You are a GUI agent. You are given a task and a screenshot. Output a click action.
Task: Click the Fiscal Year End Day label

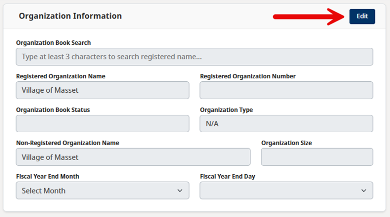pos(227,177)
